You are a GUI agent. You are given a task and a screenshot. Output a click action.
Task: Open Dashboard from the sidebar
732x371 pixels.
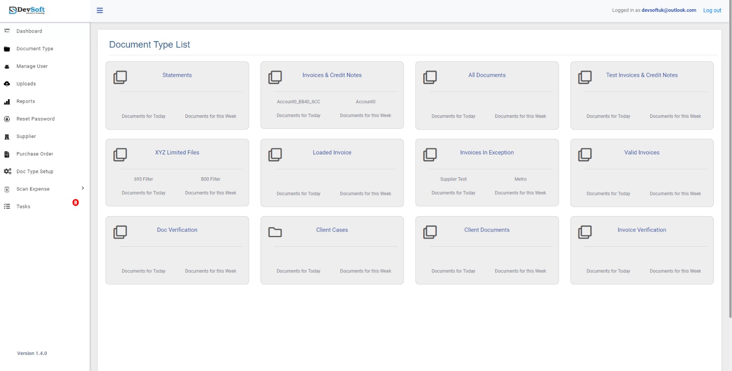coord(29,31)
